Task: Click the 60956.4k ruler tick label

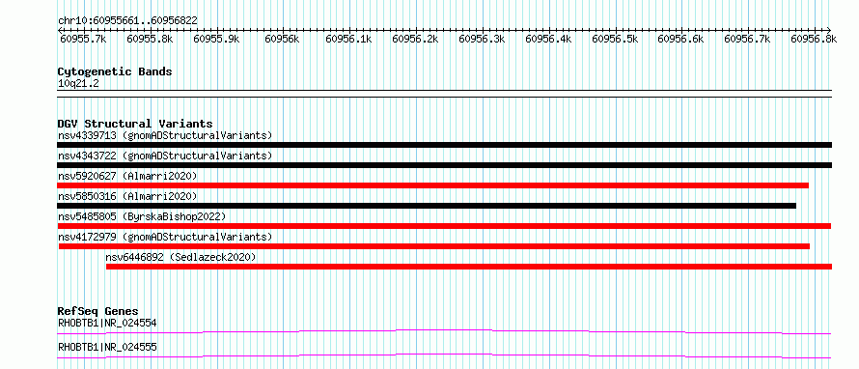Action: [548, 39]
